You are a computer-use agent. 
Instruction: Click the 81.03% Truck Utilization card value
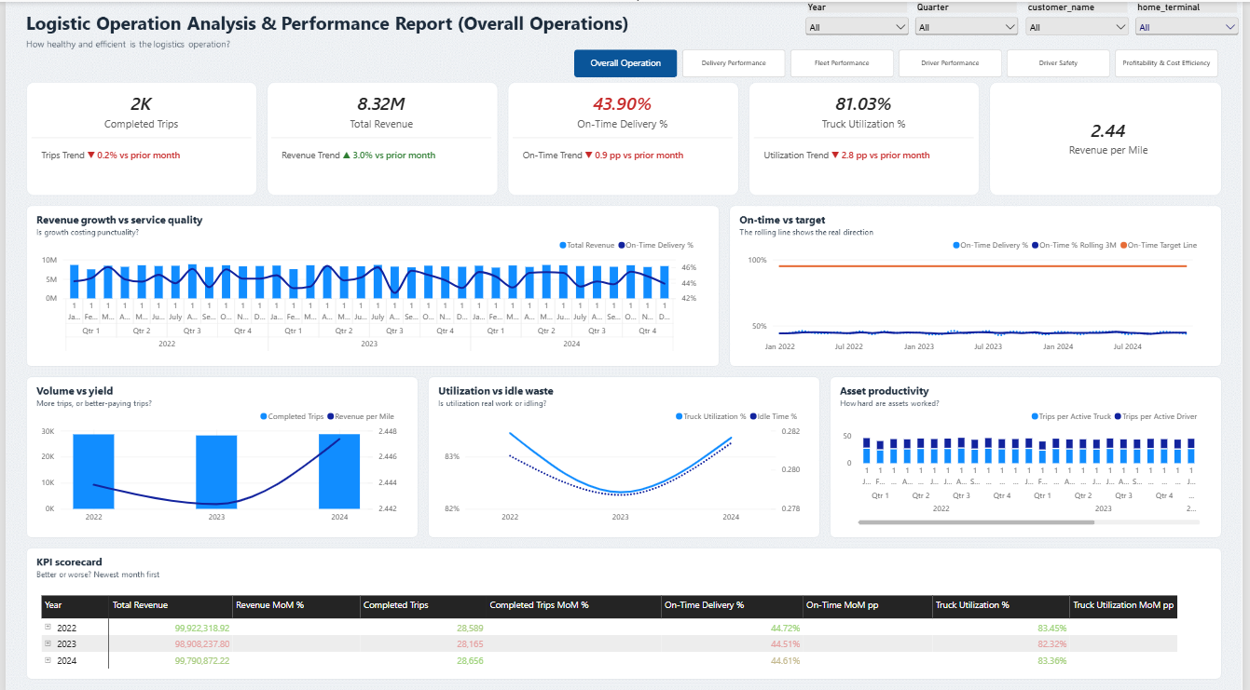point(863,104)
